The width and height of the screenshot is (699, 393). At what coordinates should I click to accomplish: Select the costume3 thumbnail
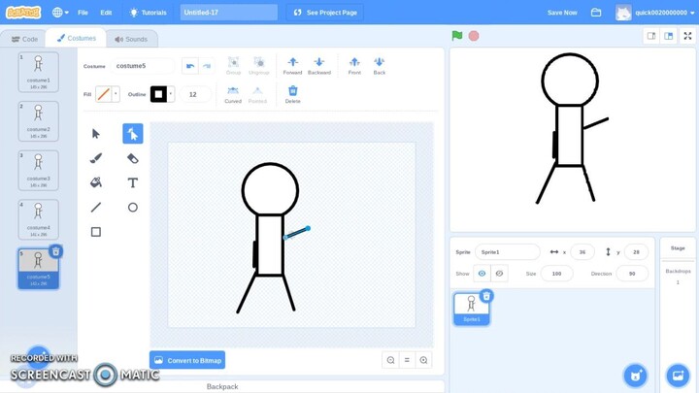39,170
